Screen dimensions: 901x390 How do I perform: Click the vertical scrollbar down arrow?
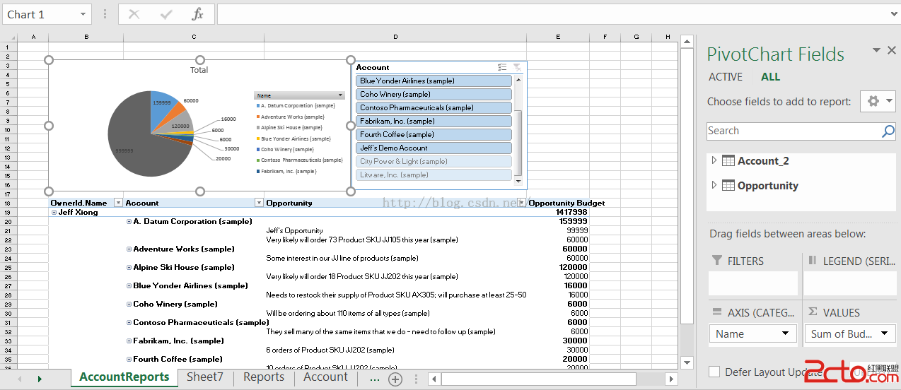tap(686, 362)
